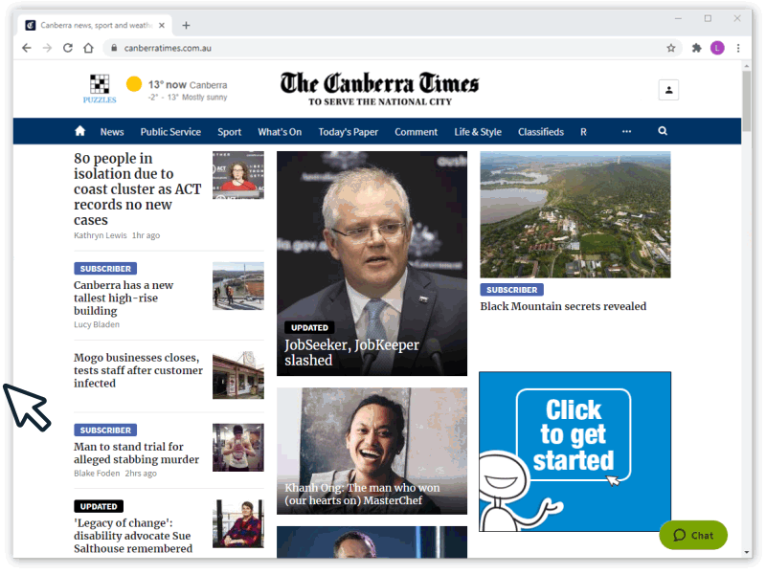Image resolution: width=766 pixels, height=574 pixels.
Task: Expand the three-dot more sections menu
Action: click(627, 131)
